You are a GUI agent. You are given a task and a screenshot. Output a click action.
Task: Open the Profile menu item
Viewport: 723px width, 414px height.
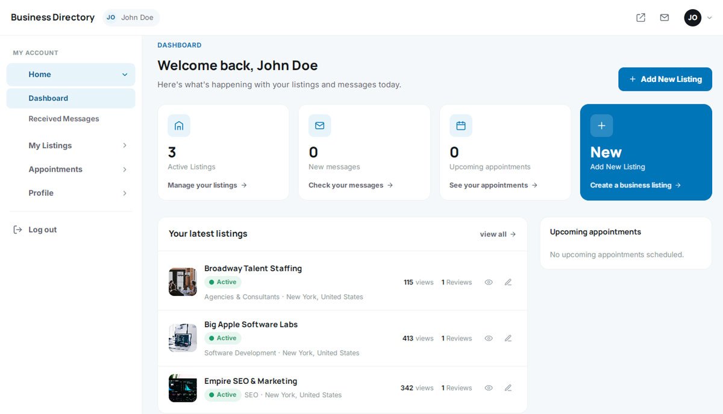click(x=41, y=193)
